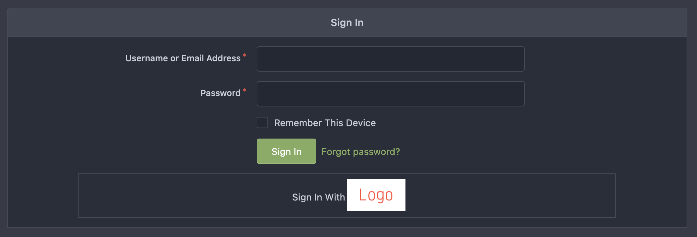Click the Forgot password link
Screen dimensions: 697x237
pyautogui.click(x=360, y=152)
